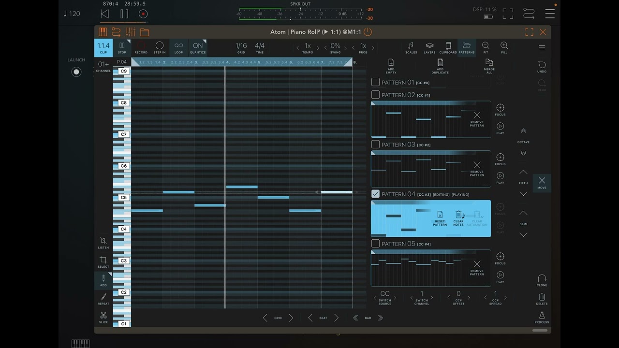Move notes down a semitone
Viewport: 619px width, 348px height.
523,235
